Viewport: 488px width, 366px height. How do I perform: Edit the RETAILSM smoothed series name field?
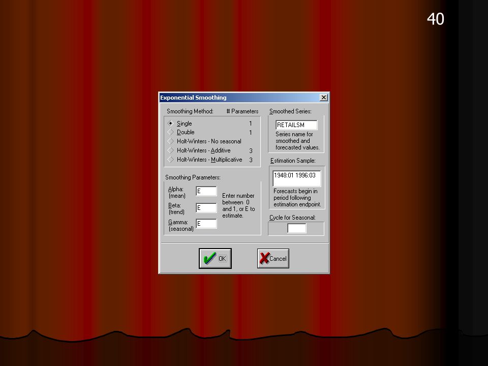point(296,125)
